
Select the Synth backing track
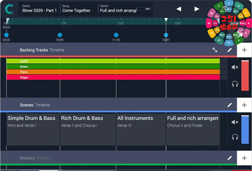pos(113,61)
